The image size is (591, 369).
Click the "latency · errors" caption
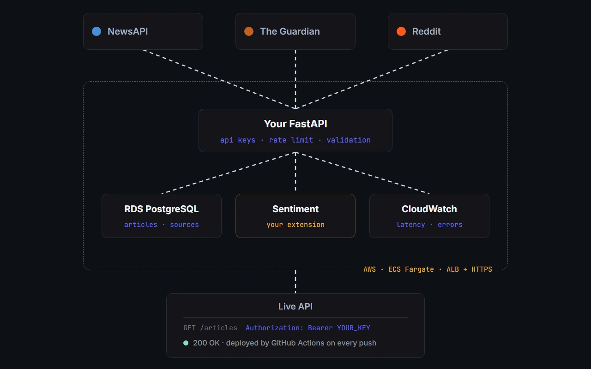tap(429, 225)
